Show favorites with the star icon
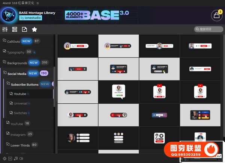225x163 pixels. 34,29
